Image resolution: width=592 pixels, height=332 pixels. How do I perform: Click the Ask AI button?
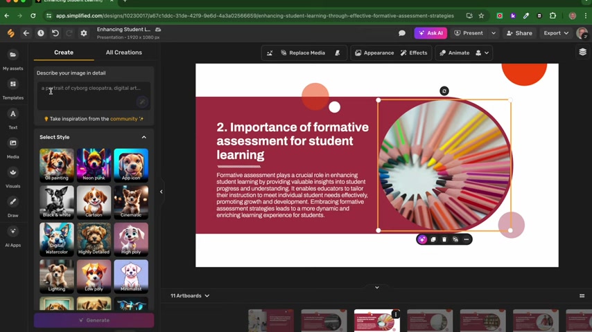(x=430, y=33)
